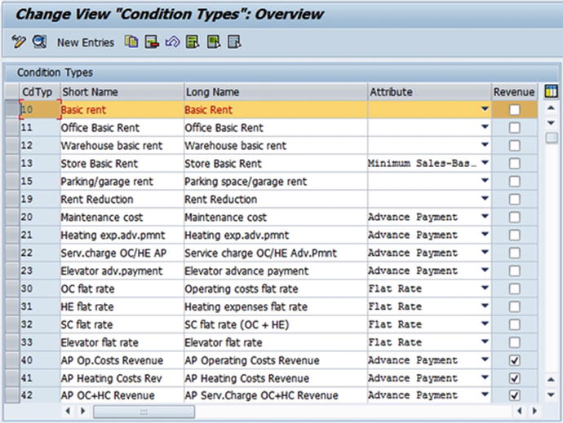The height and width of the screenshot is (423, 563).
Task: Uncheck Revenue for AP Op.Costs Revenue
Action: coord(514,361)
